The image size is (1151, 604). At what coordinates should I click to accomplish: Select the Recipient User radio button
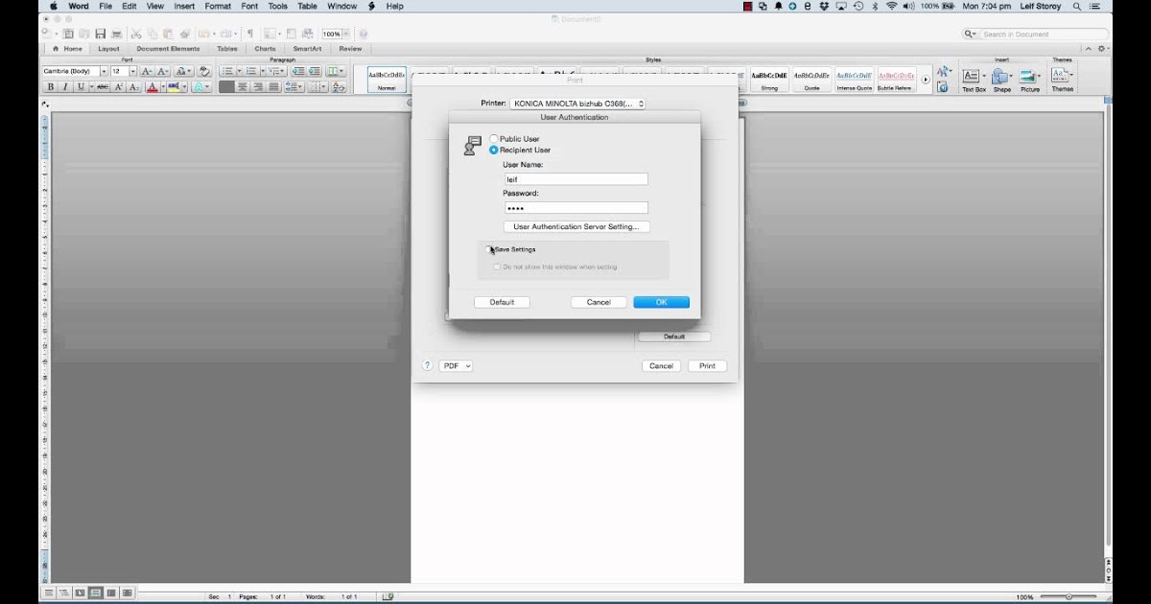point(494,150)
